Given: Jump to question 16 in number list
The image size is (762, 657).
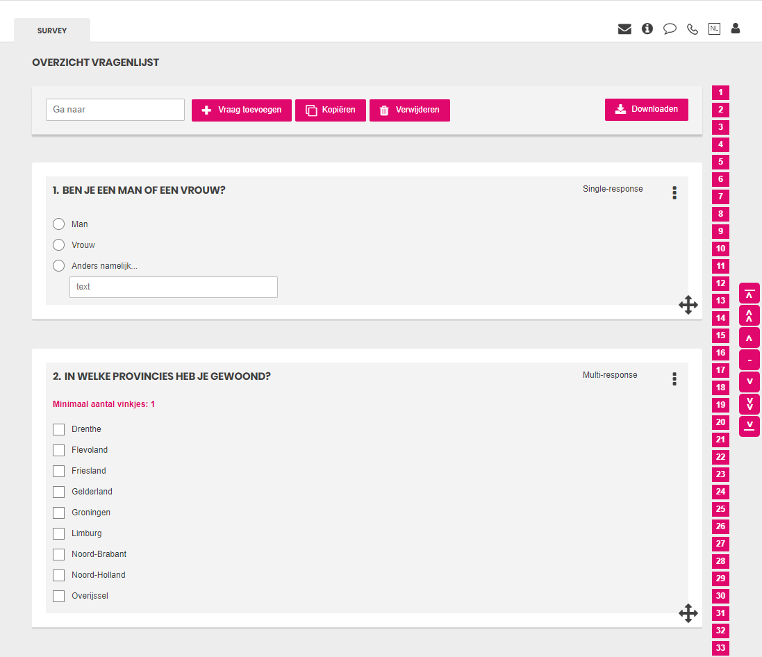Looking at the screenshot, I should (721, 353).
